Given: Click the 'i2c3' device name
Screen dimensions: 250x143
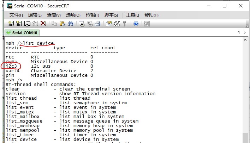Looking at the screenshot, I should (11, 66).
